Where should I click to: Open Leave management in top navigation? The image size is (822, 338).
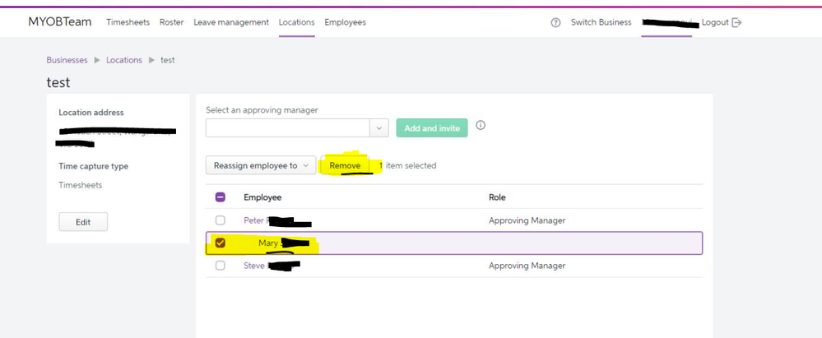(x=231, y=22)
